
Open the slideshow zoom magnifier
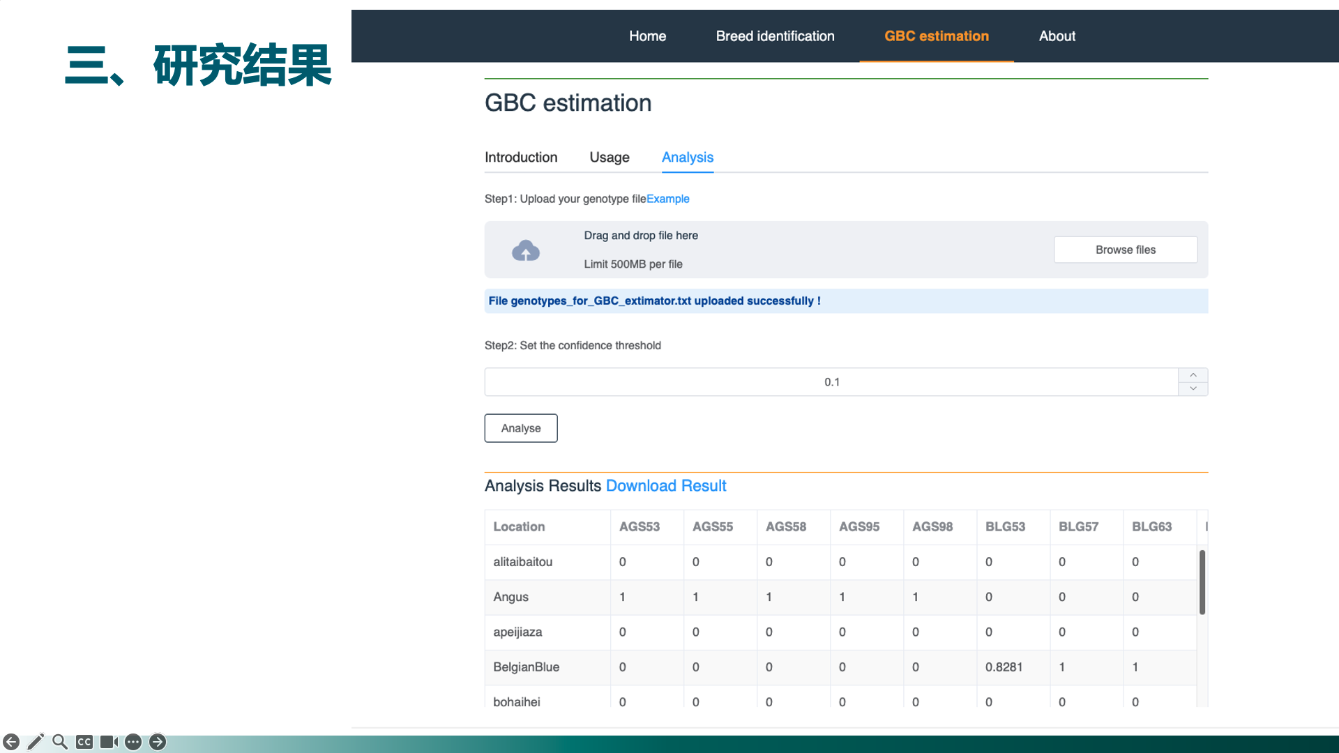60,742
